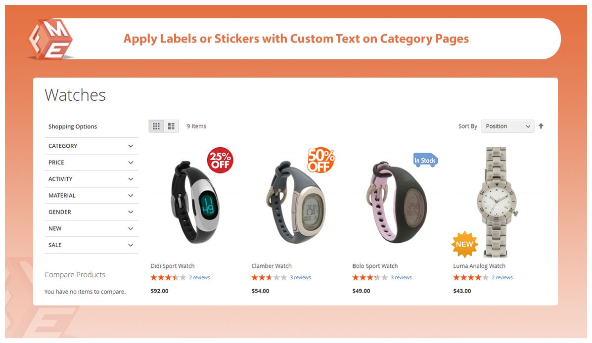592x343 pixels.
Task: Expand the GENDER filter
Action: click(x=91, y=212)
